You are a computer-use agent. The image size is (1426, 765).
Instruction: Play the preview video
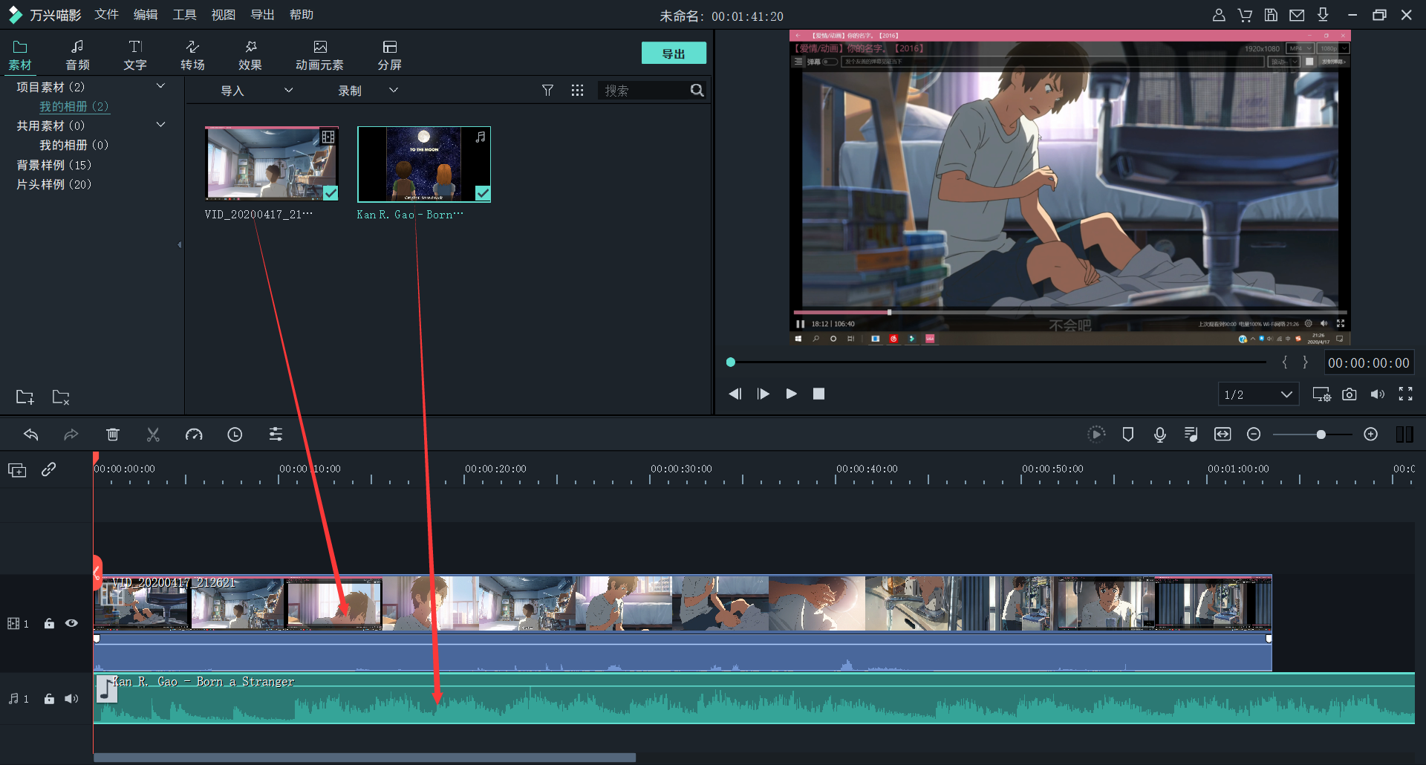pos(791,394)
